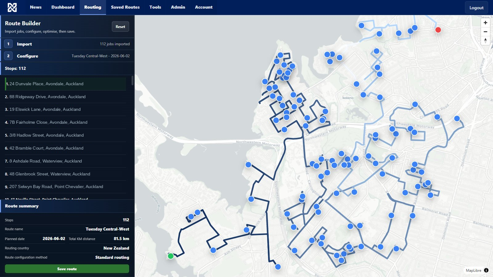Go to the Dashboard page
This screenshot has width=493, height=277.
coord(63,7)
